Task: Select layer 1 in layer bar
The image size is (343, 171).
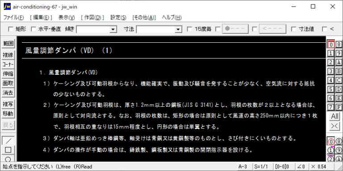Action: pyautogui.click(x=331, y=53)
